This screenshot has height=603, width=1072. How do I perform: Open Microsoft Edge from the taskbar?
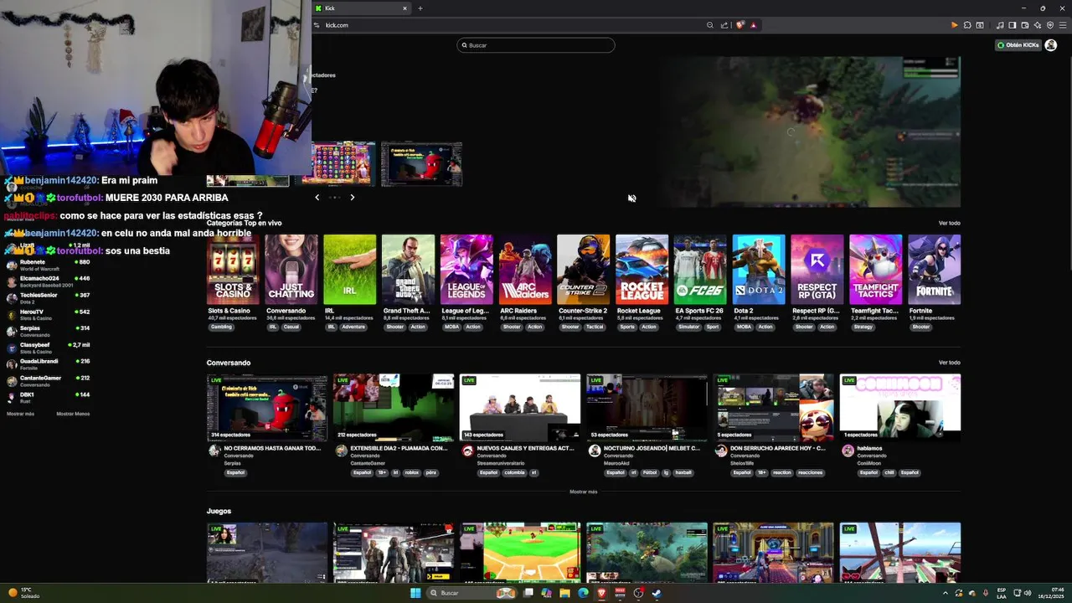click(x=583, y=593)
